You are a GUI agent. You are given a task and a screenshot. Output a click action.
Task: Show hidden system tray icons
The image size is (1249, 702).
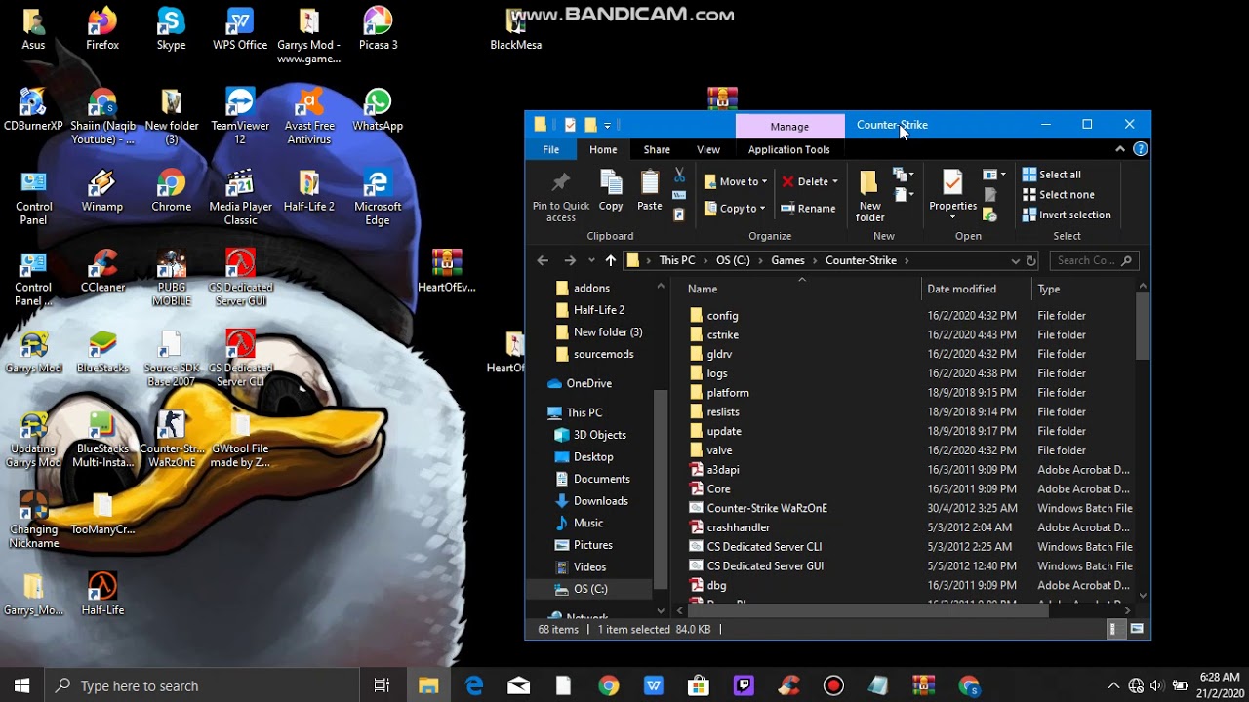pyautogui.click(x=1113, y=685)
